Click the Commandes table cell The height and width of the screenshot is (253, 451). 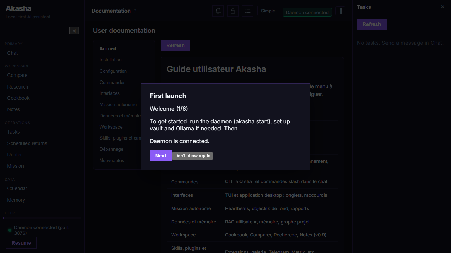[194, 182]
